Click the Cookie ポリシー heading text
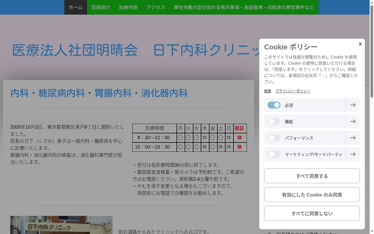This screenshot has height=234, width=374. 291,47
